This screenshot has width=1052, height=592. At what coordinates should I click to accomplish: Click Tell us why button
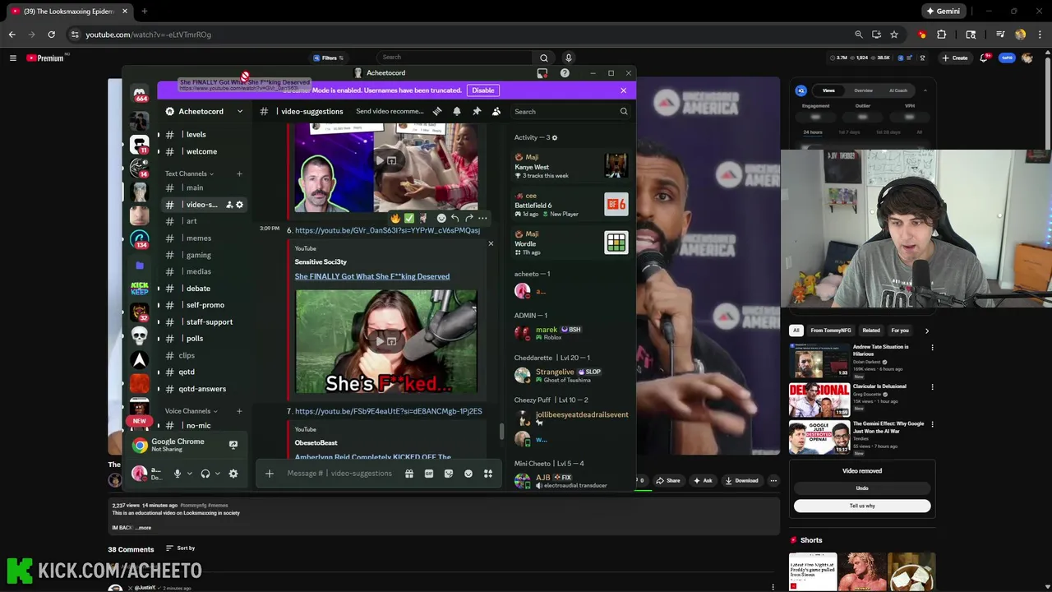pos(862,506)
